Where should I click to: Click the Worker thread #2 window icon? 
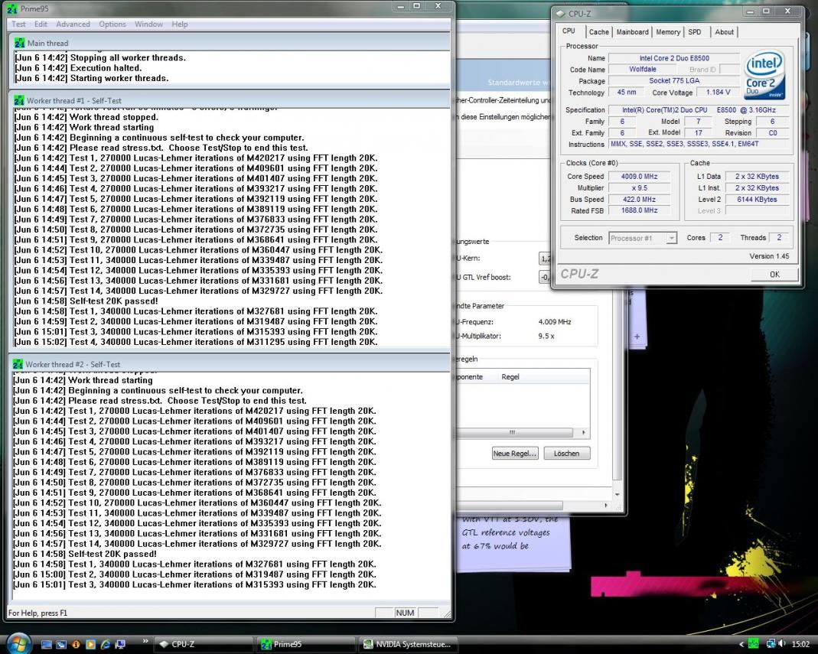tap(18, 364)
